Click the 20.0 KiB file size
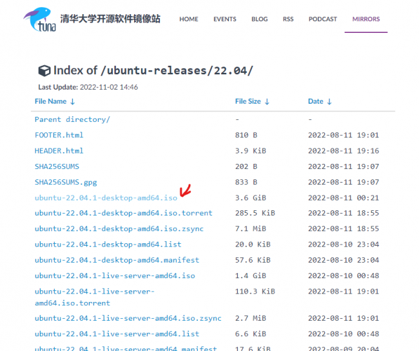The width and height of the screenshot is (419, 351). click(x=253, y=245)
